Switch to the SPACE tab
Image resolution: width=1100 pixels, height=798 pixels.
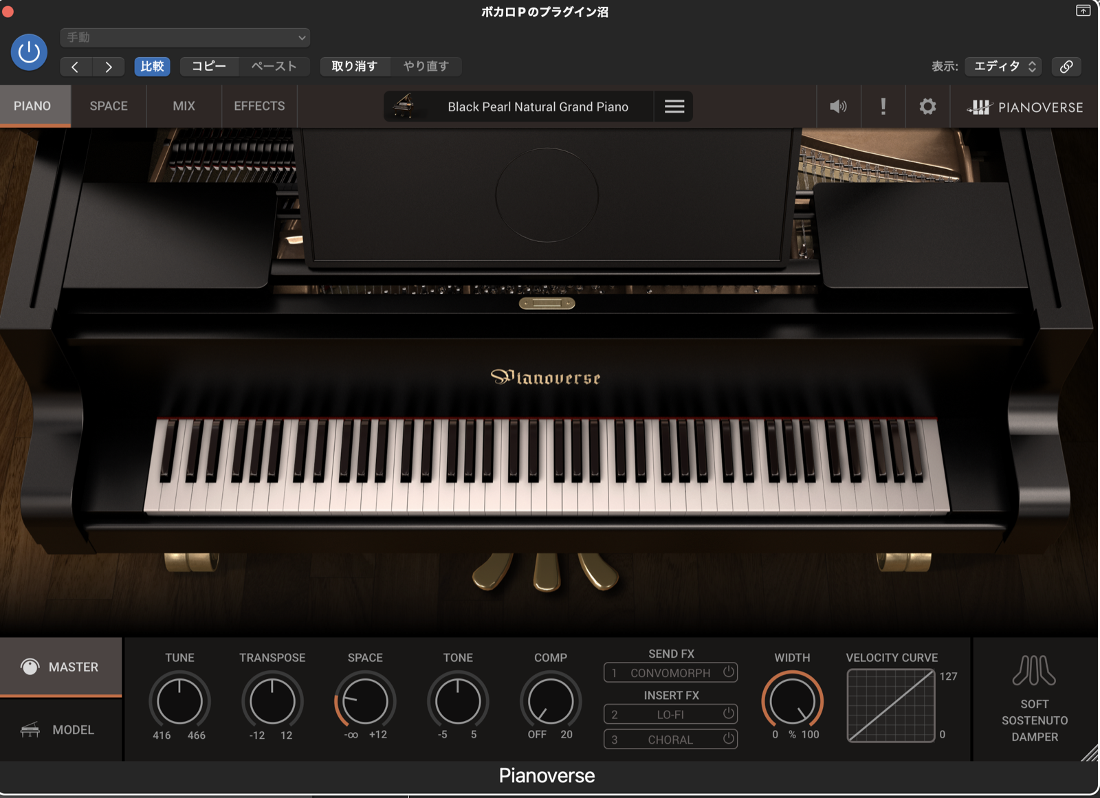[x=109, y=106]
